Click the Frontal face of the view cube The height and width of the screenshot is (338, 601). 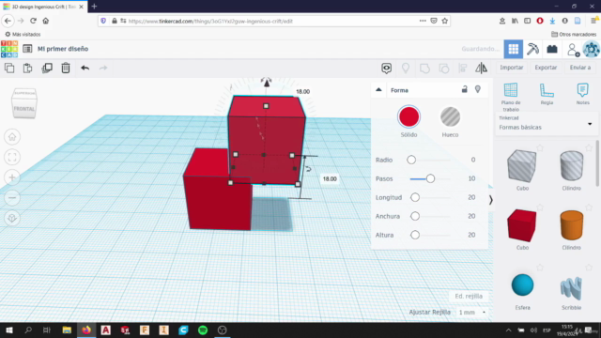[x=24, y=109]
